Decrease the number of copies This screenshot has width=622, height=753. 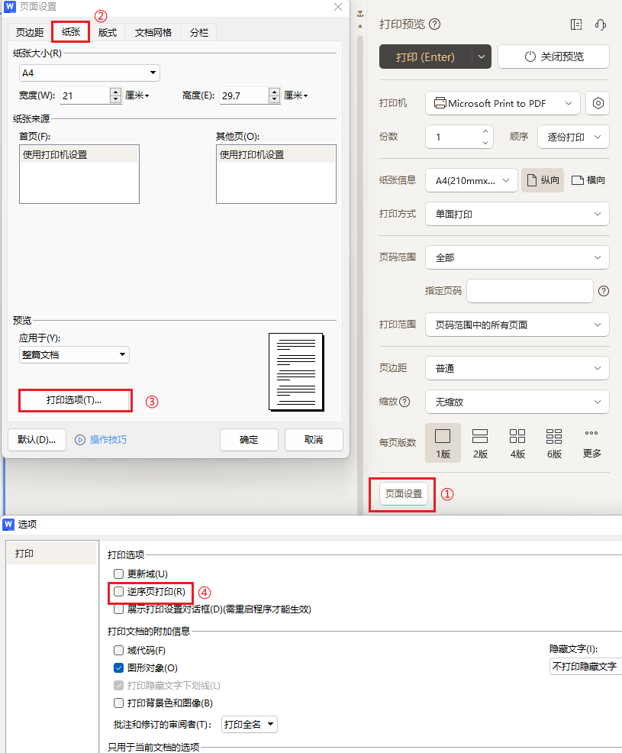[485, 143]
